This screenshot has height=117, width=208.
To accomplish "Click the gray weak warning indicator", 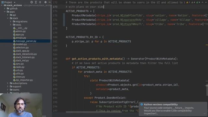I will pos(193,2).
